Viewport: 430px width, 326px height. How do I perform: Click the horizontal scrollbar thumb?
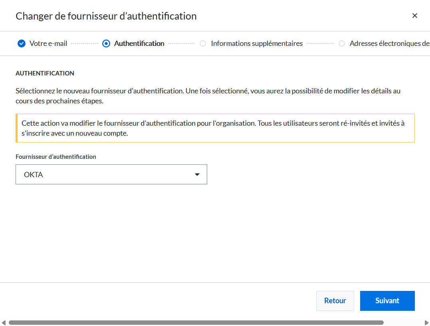196,323
